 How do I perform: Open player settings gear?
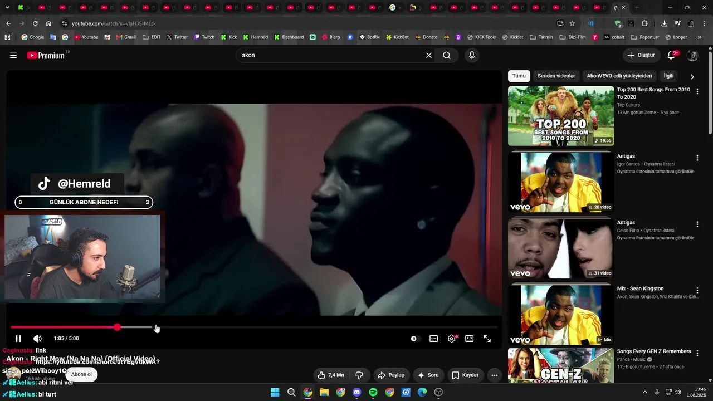tap(452, 338)
